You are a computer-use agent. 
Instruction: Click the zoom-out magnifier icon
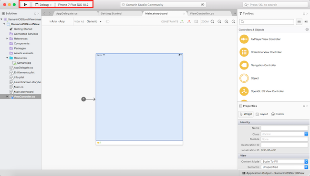point(219,21)
